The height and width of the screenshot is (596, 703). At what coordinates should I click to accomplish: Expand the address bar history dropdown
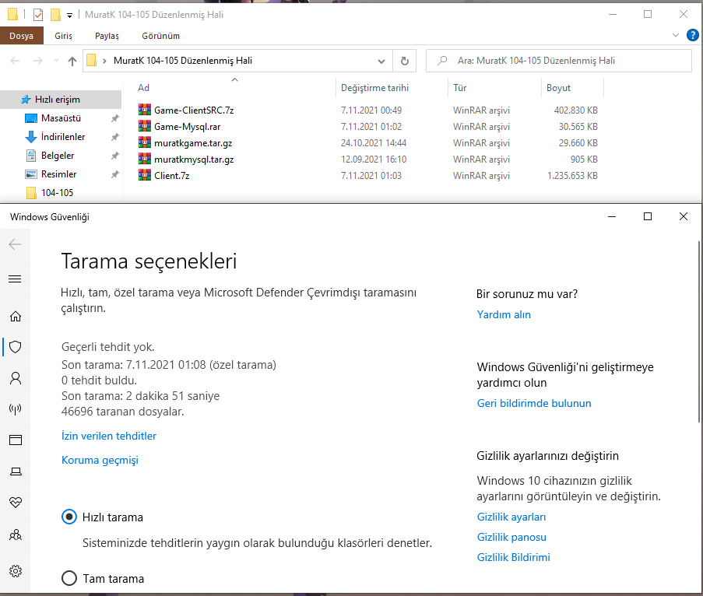point(381,61)
